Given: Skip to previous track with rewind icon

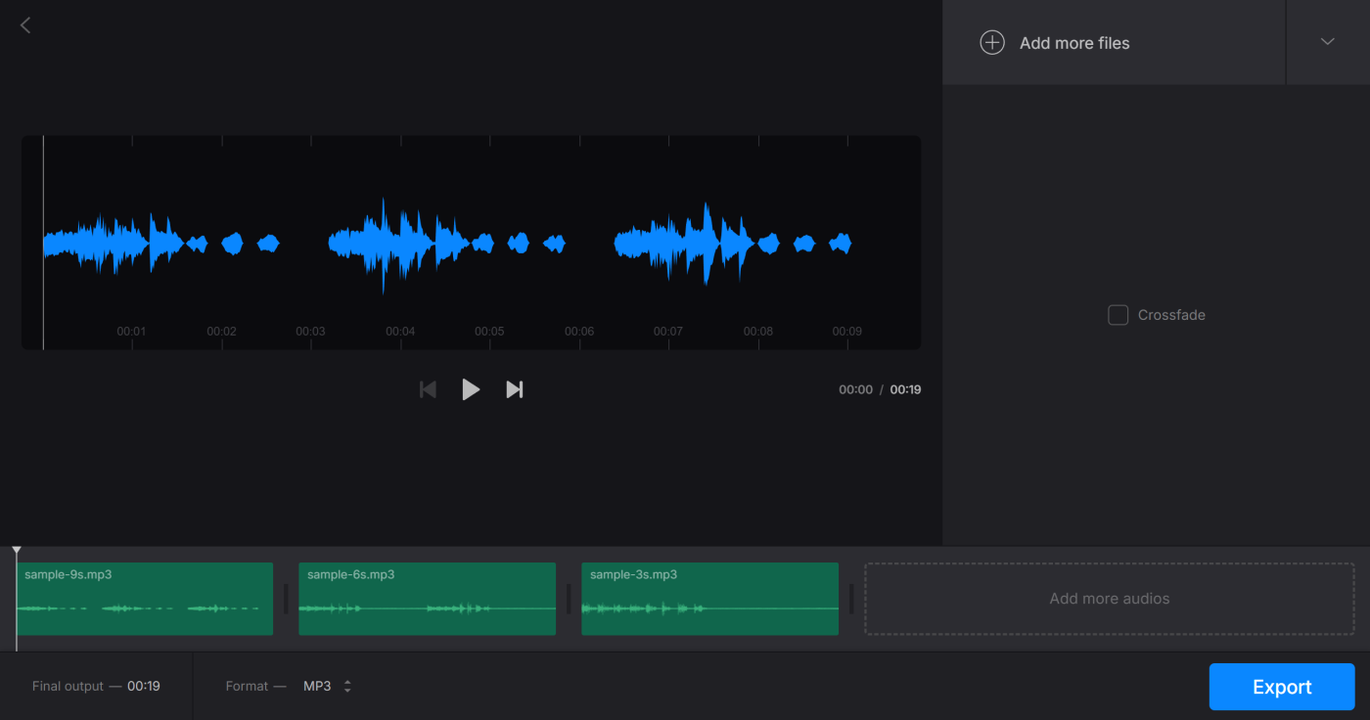Looking at the screenshot, I should (x=428, y=388).
